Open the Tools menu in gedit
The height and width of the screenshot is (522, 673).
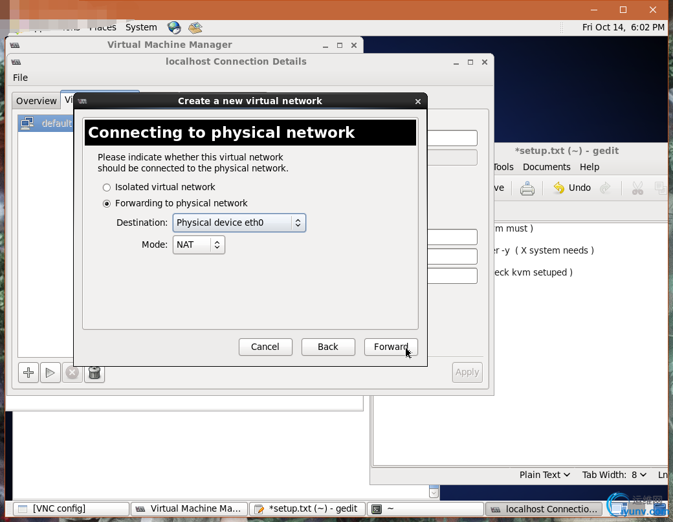point(503,167)
